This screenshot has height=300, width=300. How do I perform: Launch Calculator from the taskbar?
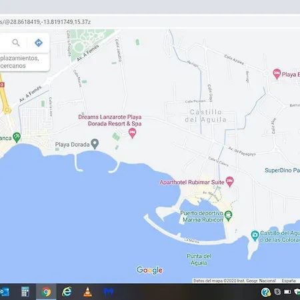[x=25, y=291]
